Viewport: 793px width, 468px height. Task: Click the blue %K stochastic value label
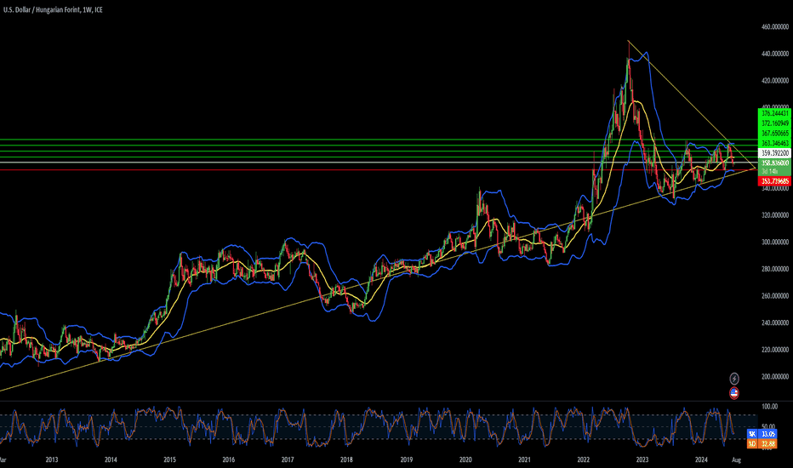coord(762,434)
